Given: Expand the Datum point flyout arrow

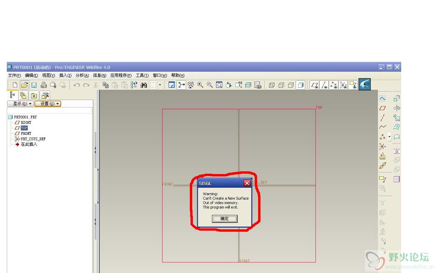Looking at the screenshot, I should [x=389, y=137].
